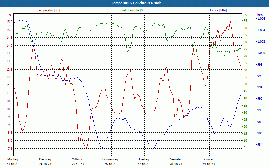Click the '13,0' temperature axis value

9,61
